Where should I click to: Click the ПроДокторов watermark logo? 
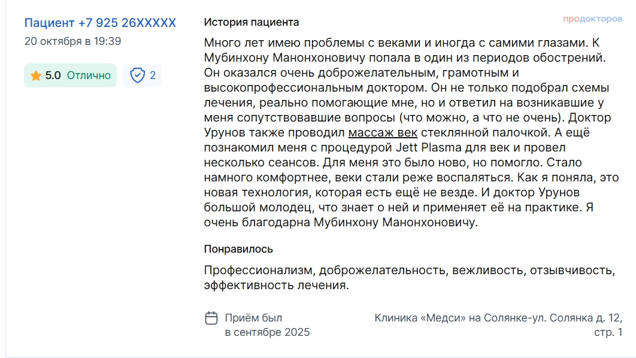tap(592, 19)
